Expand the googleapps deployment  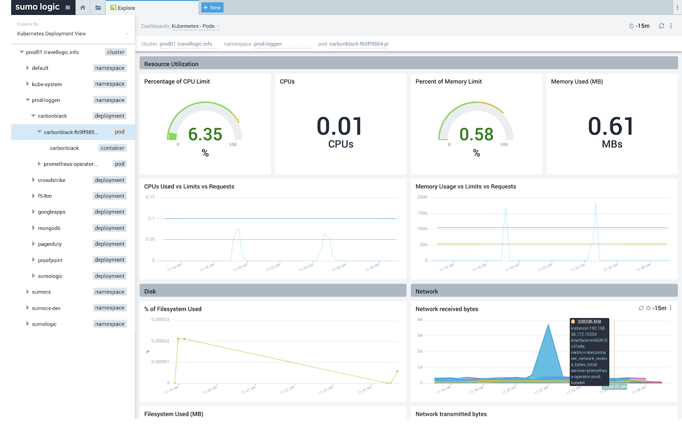pyautogui.click(x=34, y=212)
